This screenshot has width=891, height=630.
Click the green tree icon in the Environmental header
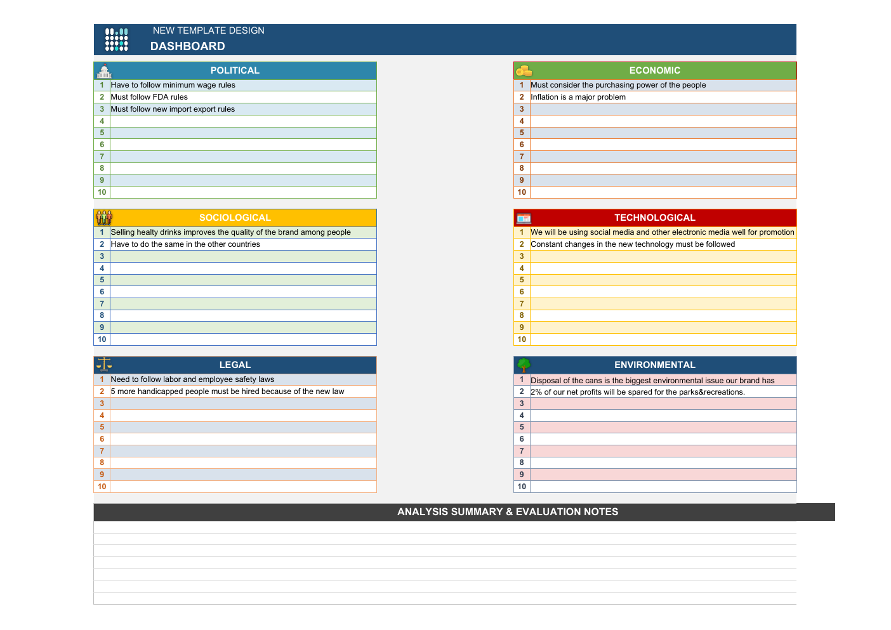pyautogui.click(x=524, y=365)
